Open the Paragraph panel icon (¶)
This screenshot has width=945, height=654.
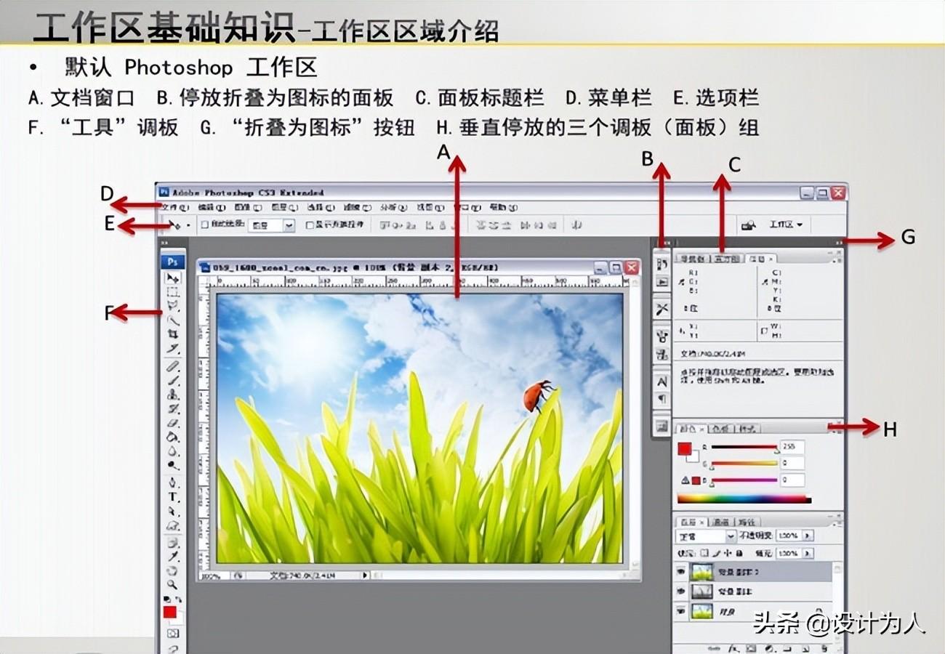tap(662, 399)
